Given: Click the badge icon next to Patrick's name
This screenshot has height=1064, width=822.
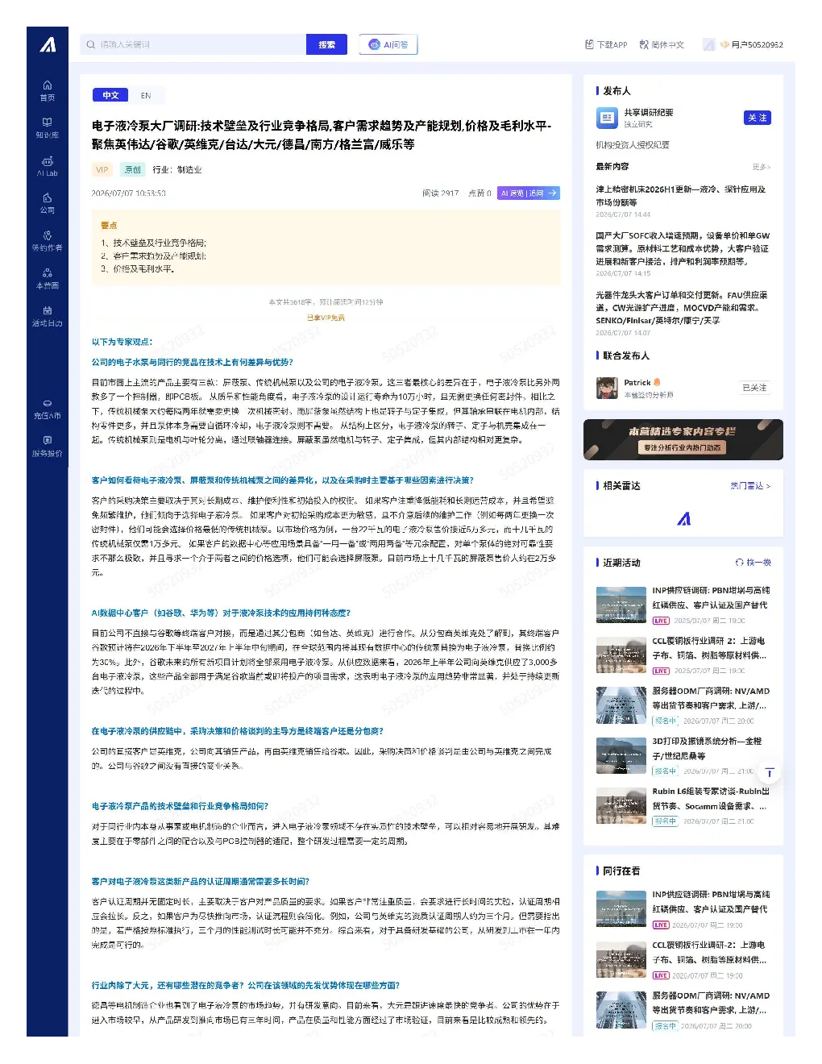Looking at the screenshot, I should point(657,382).
